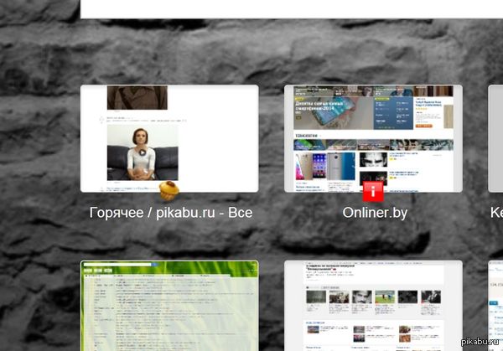The width and height of the screenshot is (503, 351).
Task: Click the 'Горячее / pikabu.ru - Все' title
Action: click(x=170, y=213)
